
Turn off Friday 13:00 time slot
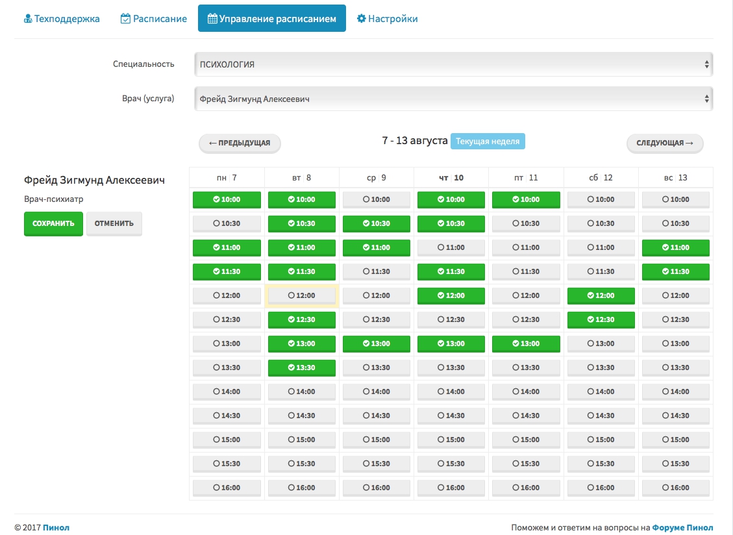coord(526,343)
